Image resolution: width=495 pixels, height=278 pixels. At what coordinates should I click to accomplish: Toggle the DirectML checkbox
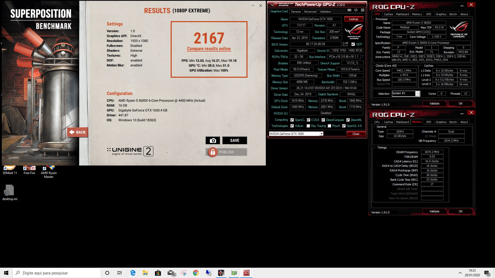click(348, 120)
